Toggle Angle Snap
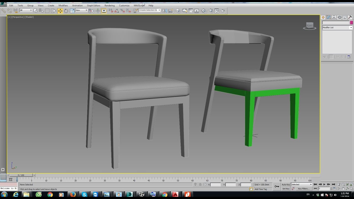This screenshot has height=199, width=354. (117, 11)
